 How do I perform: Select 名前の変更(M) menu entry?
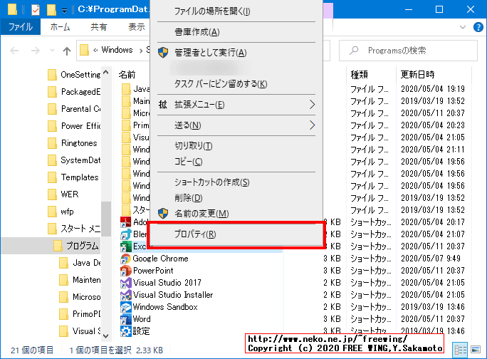(x=236, y=214)
